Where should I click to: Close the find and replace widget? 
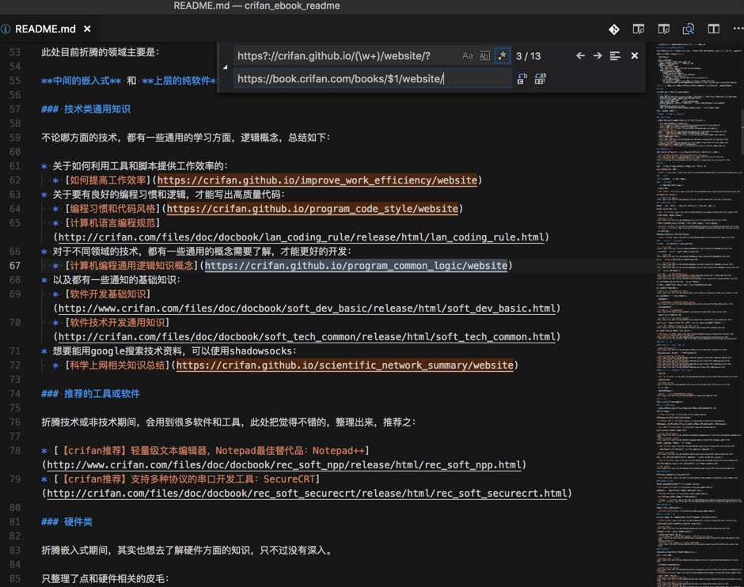(635, 55)
